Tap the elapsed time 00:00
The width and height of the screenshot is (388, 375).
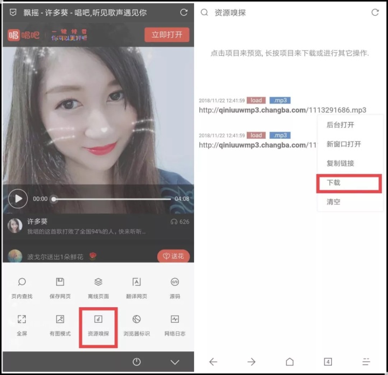click(40, 199)
